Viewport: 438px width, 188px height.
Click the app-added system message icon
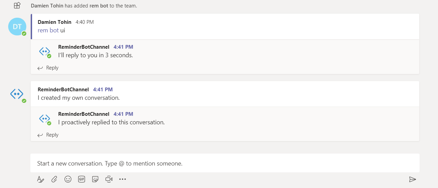[17, 5]
